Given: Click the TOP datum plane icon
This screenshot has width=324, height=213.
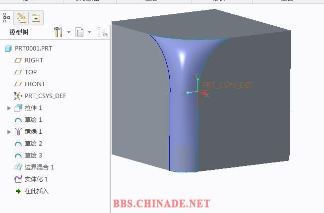Looking at the screenshot, I should click(18, 72).
